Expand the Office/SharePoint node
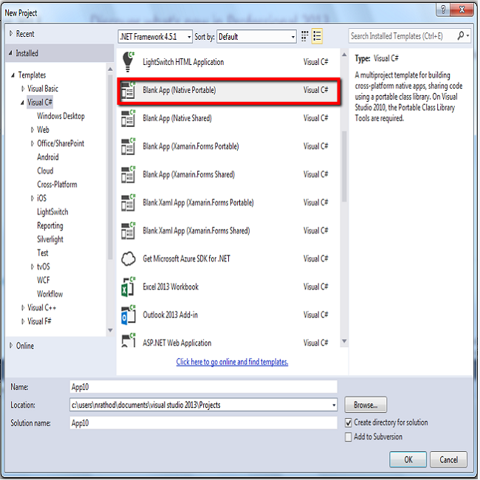 pos(32,143)
